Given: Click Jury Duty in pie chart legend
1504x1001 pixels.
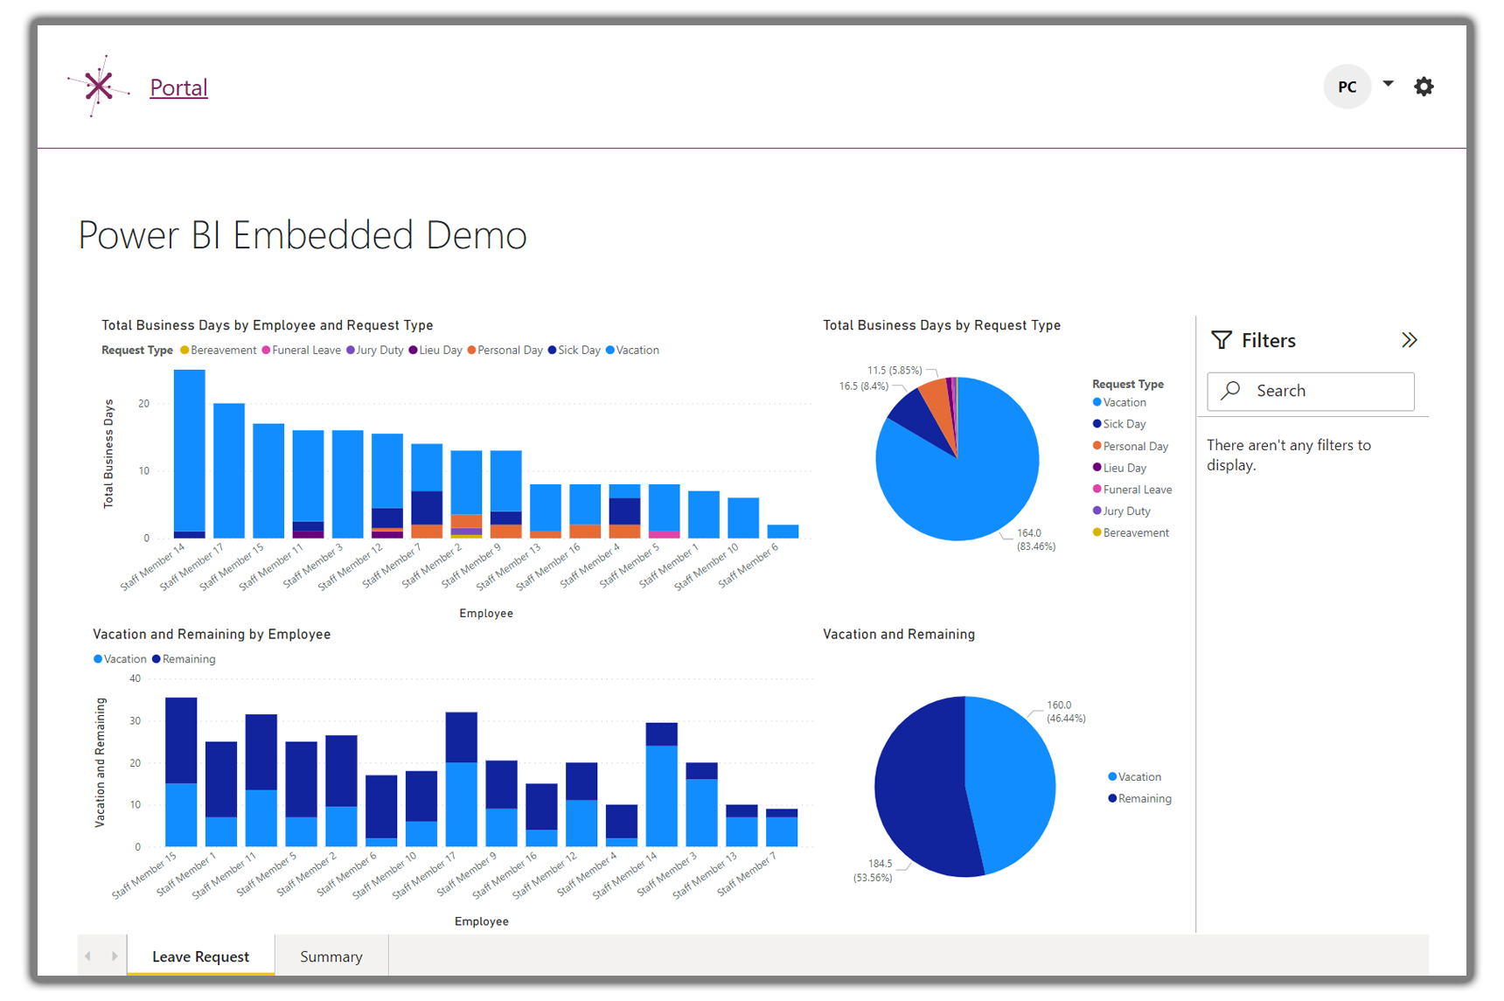Looking at the screenshot, I should [1121, 511].
